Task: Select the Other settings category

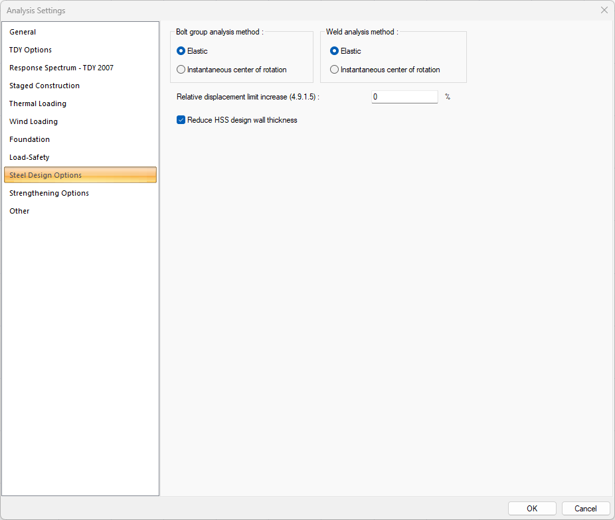Action: coord(19,211)
